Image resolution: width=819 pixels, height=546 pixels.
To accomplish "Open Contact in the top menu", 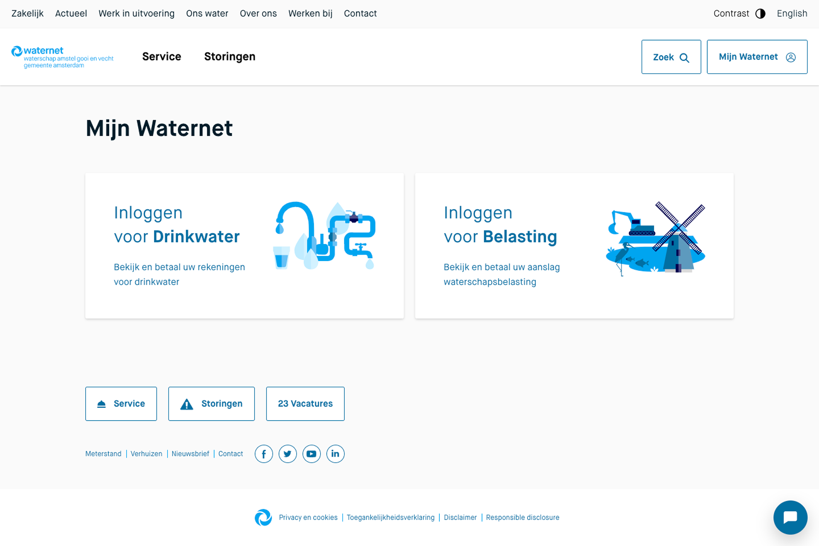I will point(360,14).
